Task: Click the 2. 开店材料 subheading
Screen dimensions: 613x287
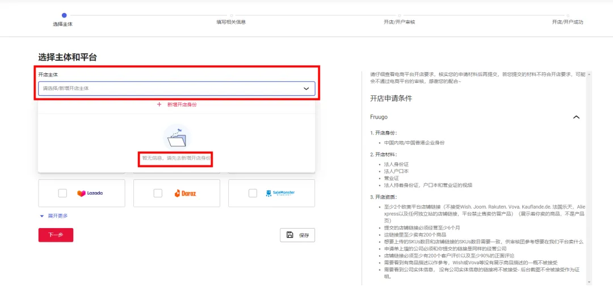Action: point(384,154)
